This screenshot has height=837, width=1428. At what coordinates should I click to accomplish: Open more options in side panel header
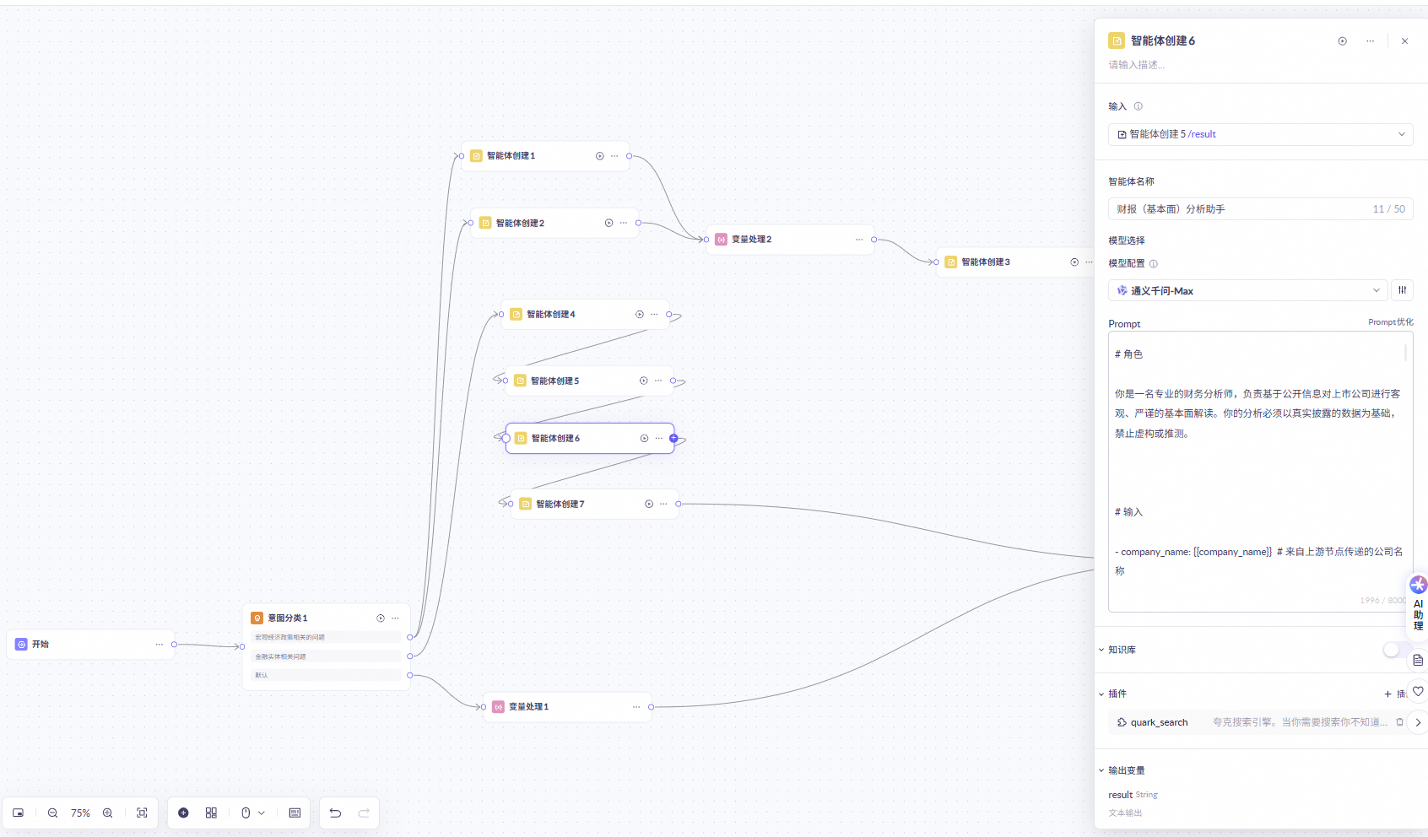point(1370,40)
